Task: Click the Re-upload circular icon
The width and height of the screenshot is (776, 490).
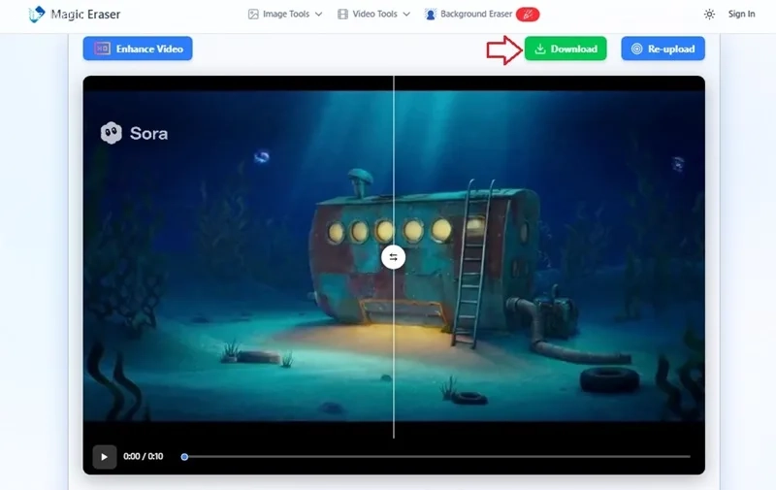Action: pyautogui.click(x=637, y=49)
